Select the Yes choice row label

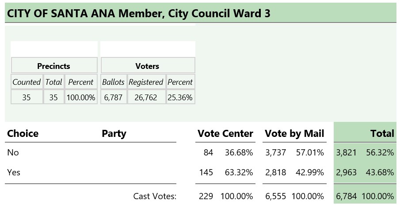click(x=14, y=172)
